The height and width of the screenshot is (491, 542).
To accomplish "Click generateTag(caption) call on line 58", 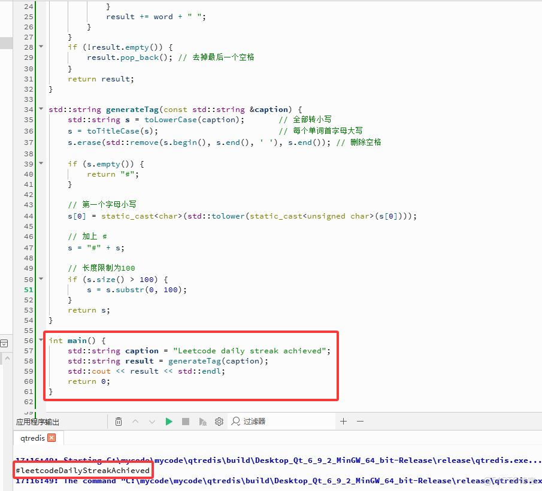I will point(216,361).
